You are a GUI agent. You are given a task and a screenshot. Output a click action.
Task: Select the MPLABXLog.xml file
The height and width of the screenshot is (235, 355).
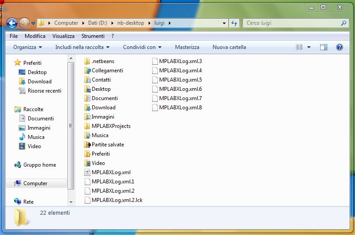111,172
